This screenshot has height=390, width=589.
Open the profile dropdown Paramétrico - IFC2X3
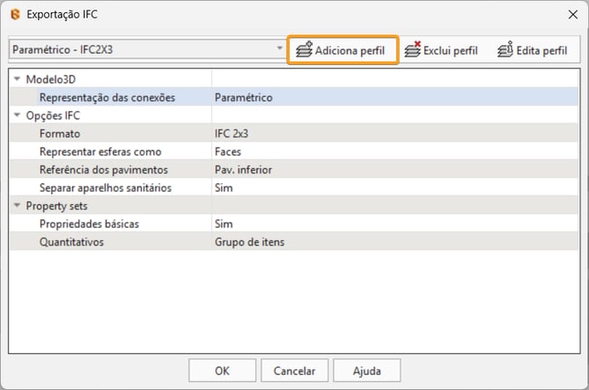[x=147, y=49]
